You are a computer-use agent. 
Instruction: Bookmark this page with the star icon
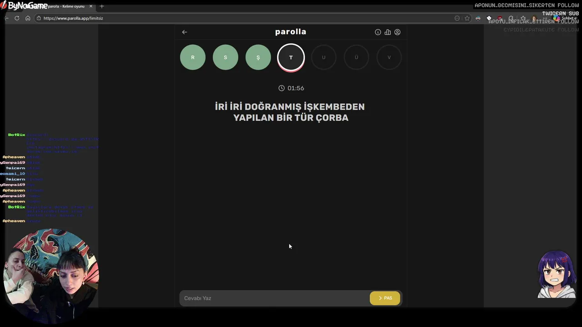(467, 18)
